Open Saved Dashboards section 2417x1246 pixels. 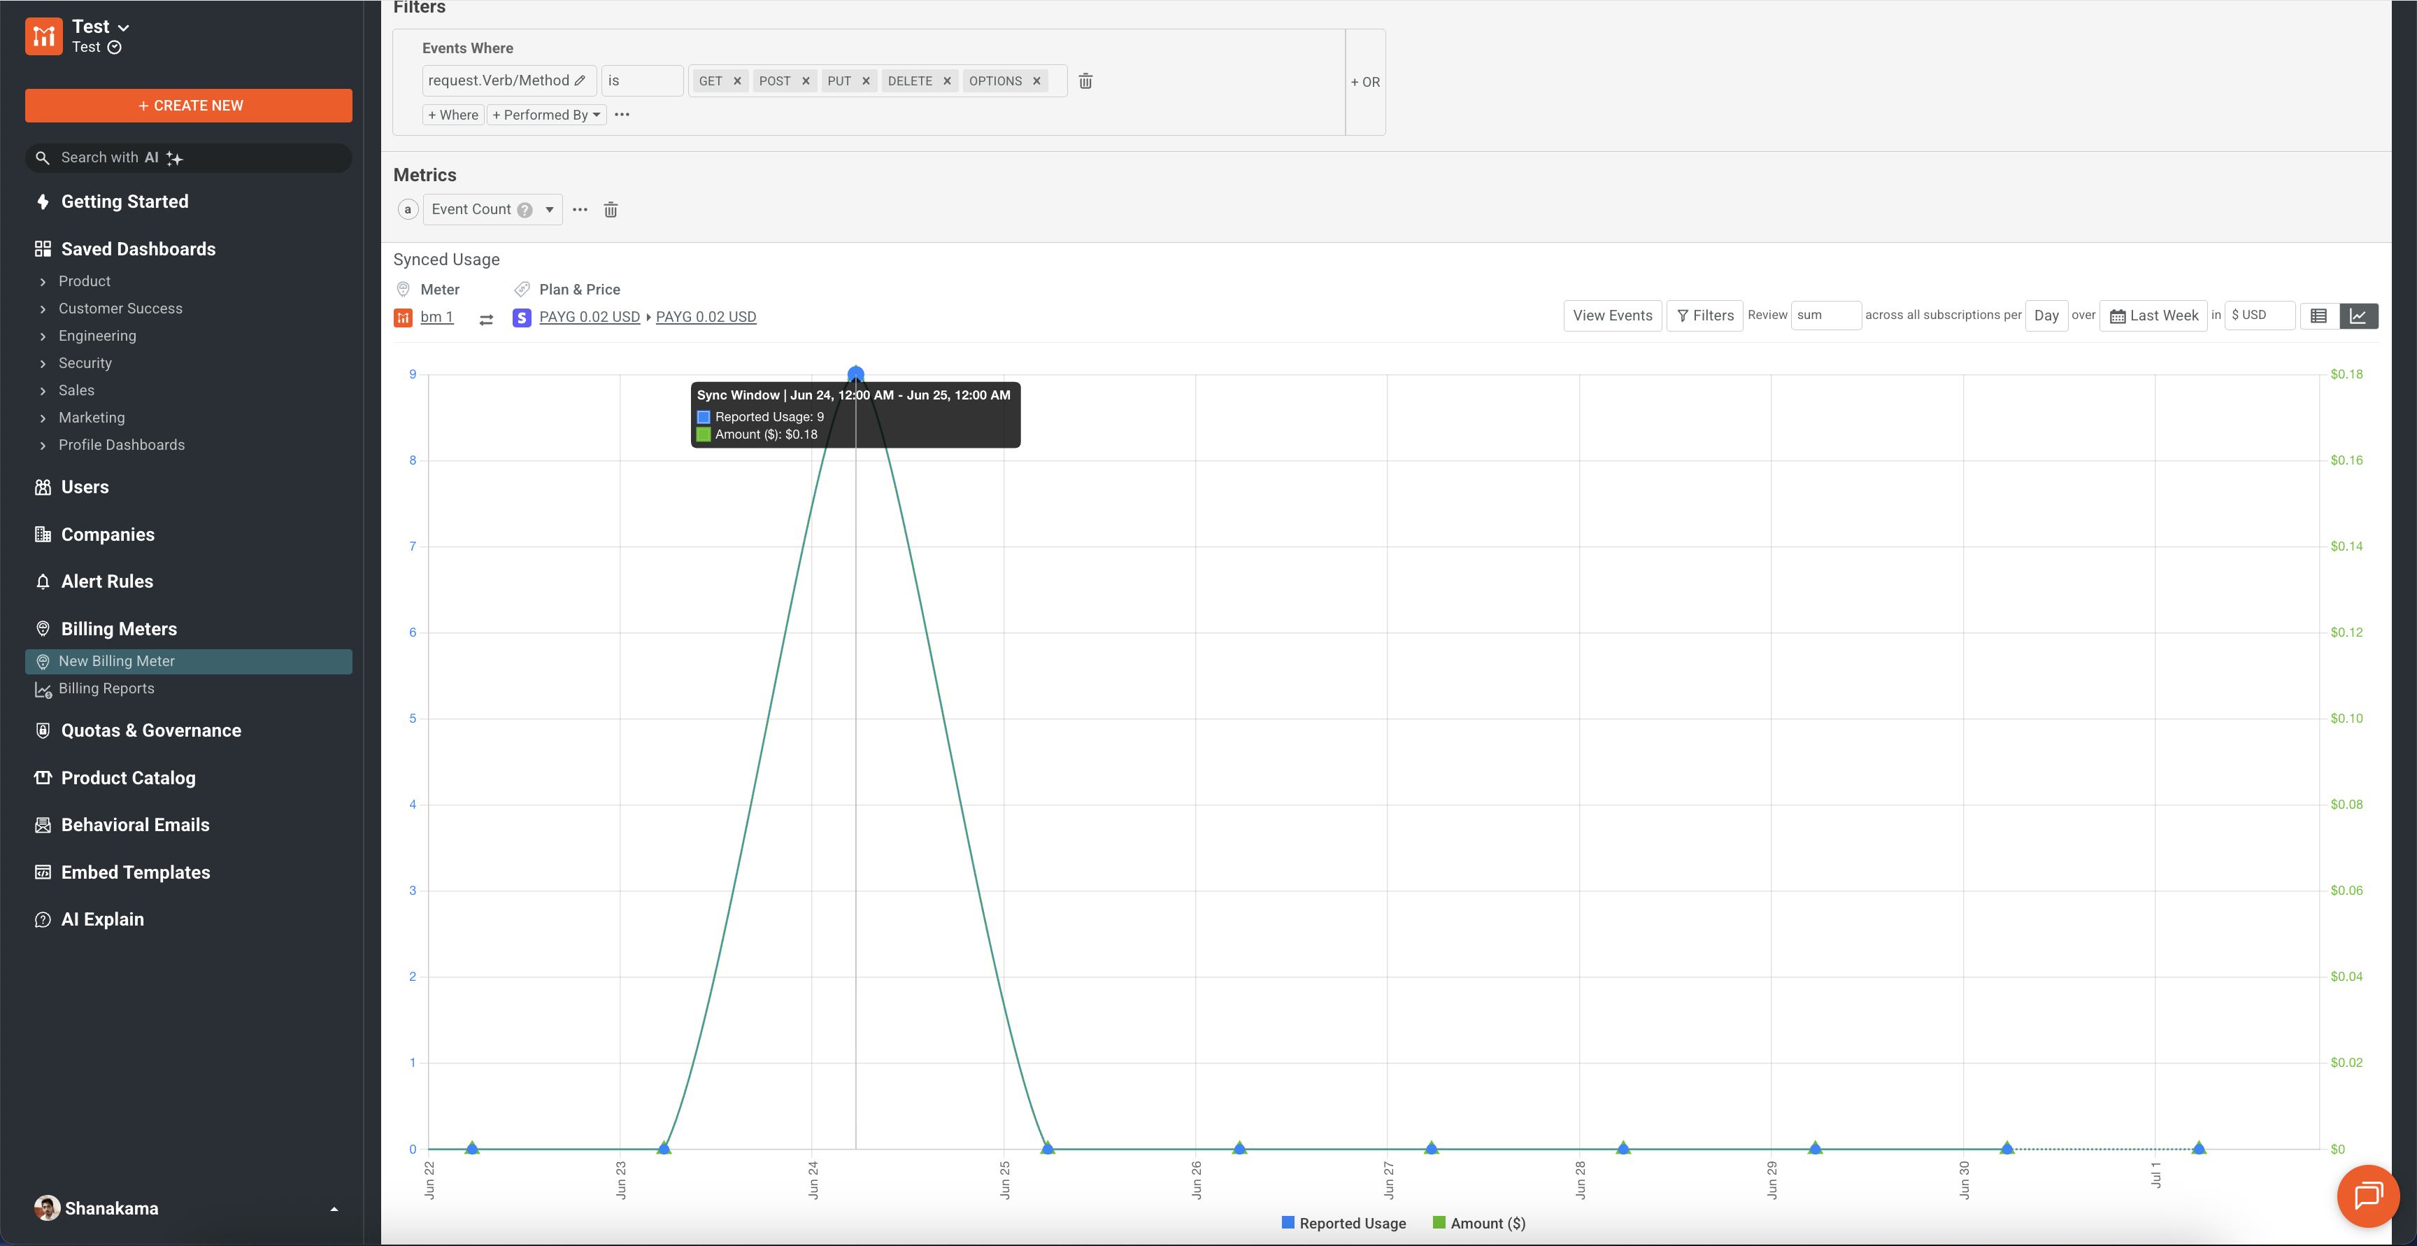click(x=138, y=248)
